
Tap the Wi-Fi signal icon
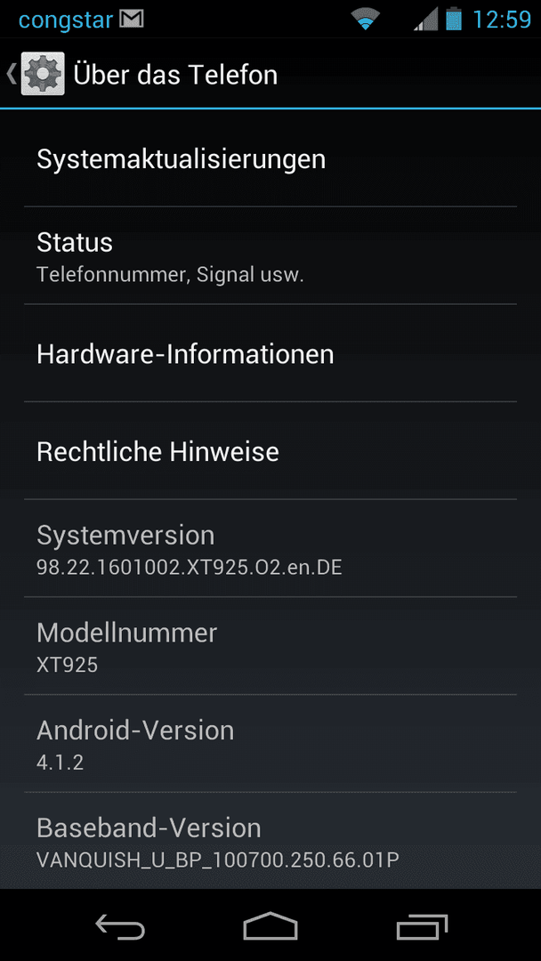tap(365, 20)
